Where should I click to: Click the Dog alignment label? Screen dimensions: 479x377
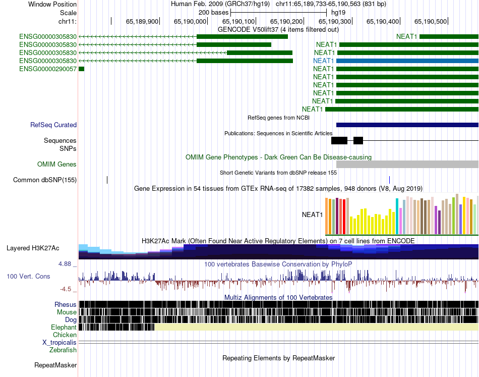[x=71, y=320]
